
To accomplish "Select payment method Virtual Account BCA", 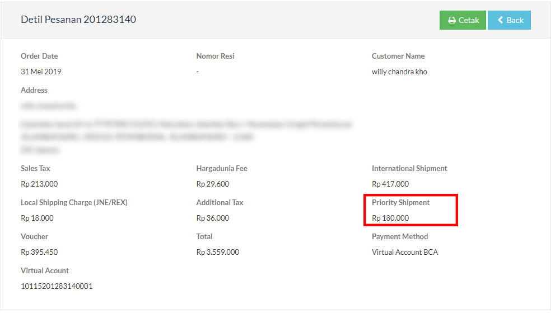I will coord(405,252).
